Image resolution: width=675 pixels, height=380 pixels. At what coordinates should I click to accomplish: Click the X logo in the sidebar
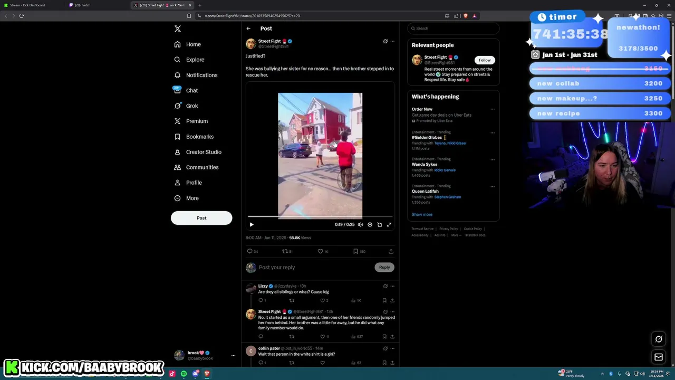coord(178,28)
